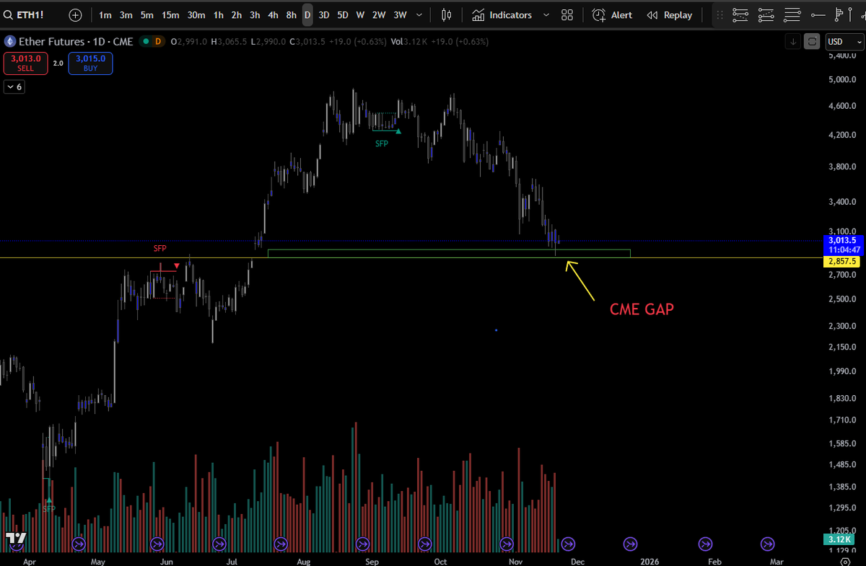Switch to the 3D timeframe

point(324,14)
